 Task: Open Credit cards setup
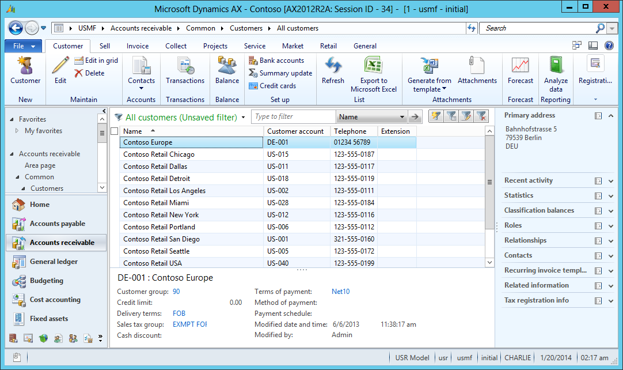pyautogui.click(x=272, y=86)
